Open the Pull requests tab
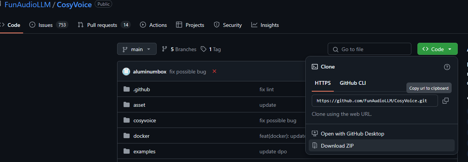468x162 pixels. coord(104,25)
